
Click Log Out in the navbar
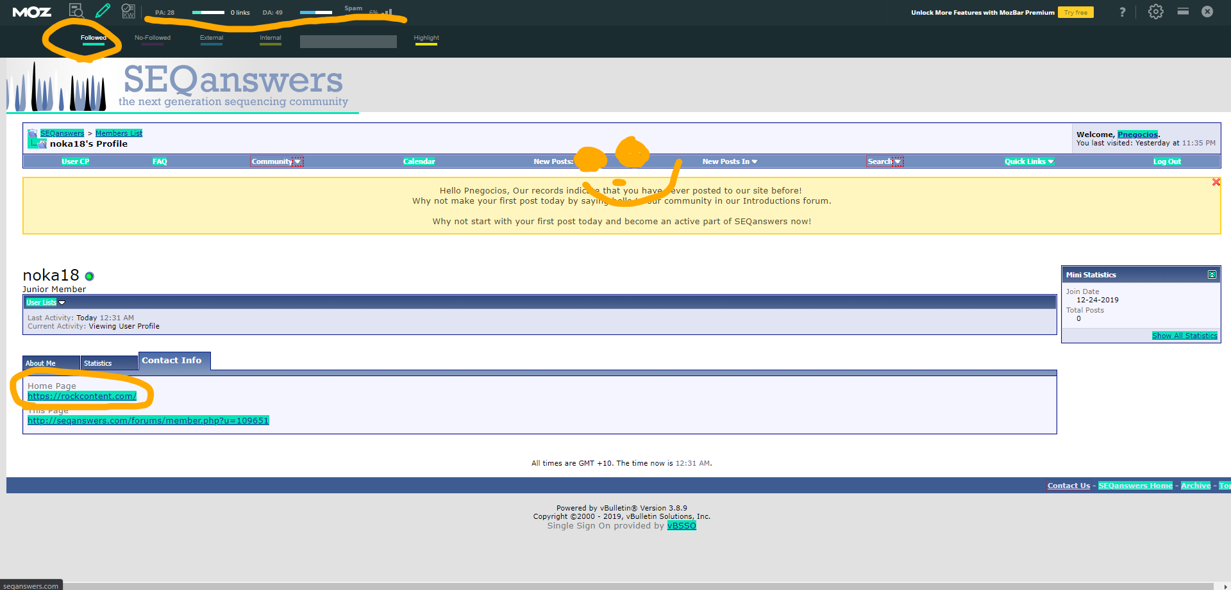(x=1167, y=161)
